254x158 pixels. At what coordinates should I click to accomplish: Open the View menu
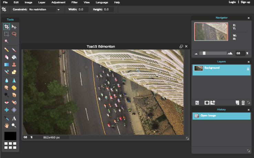pyautogui.click(x=87, y=2)
